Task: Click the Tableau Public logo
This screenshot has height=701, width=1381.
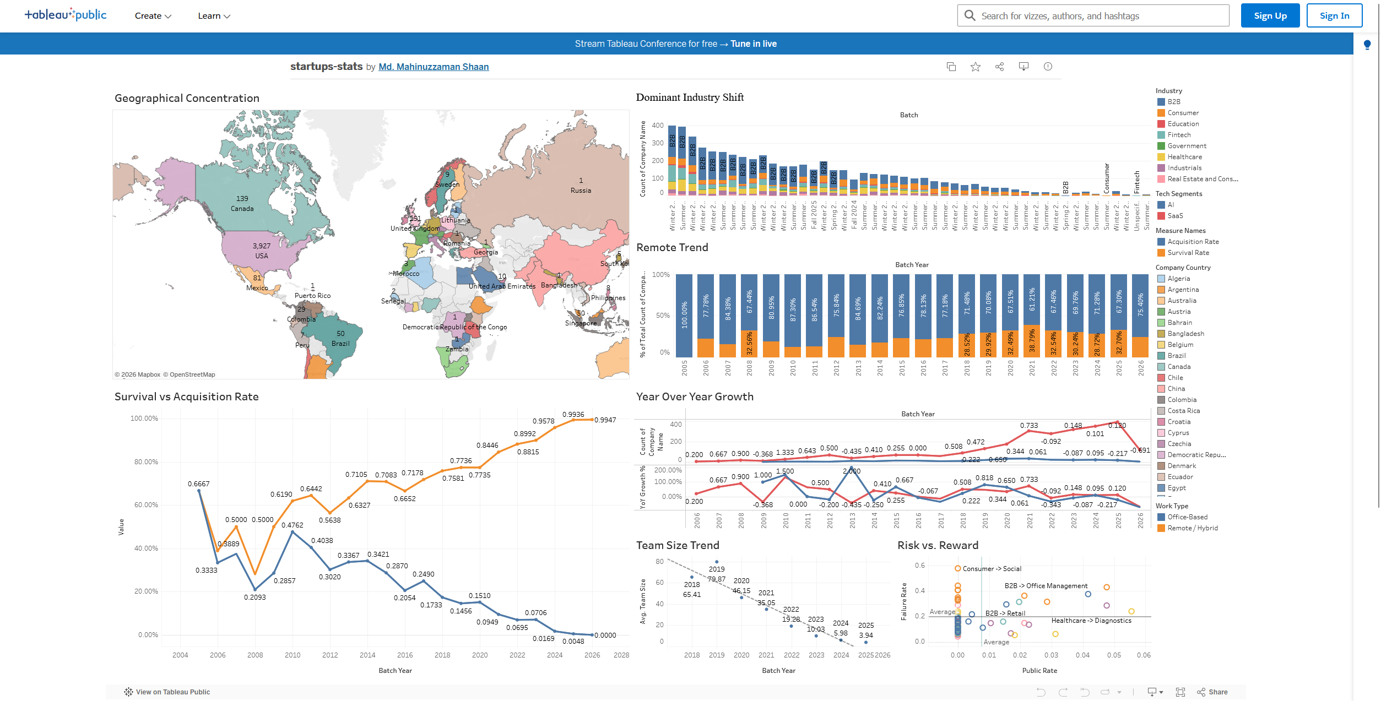Action: [66, 15]
